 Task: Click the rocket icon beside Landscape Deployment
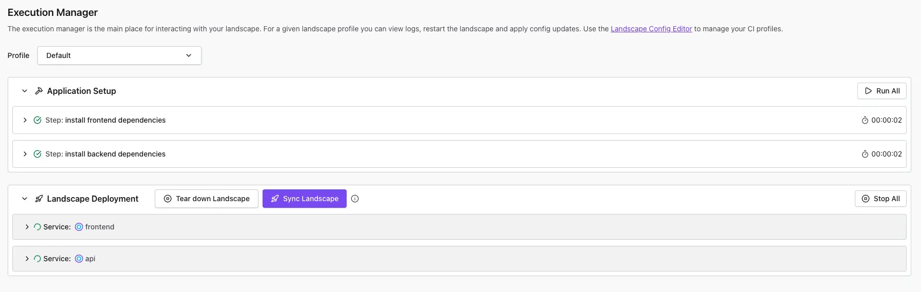coord(39,199)
